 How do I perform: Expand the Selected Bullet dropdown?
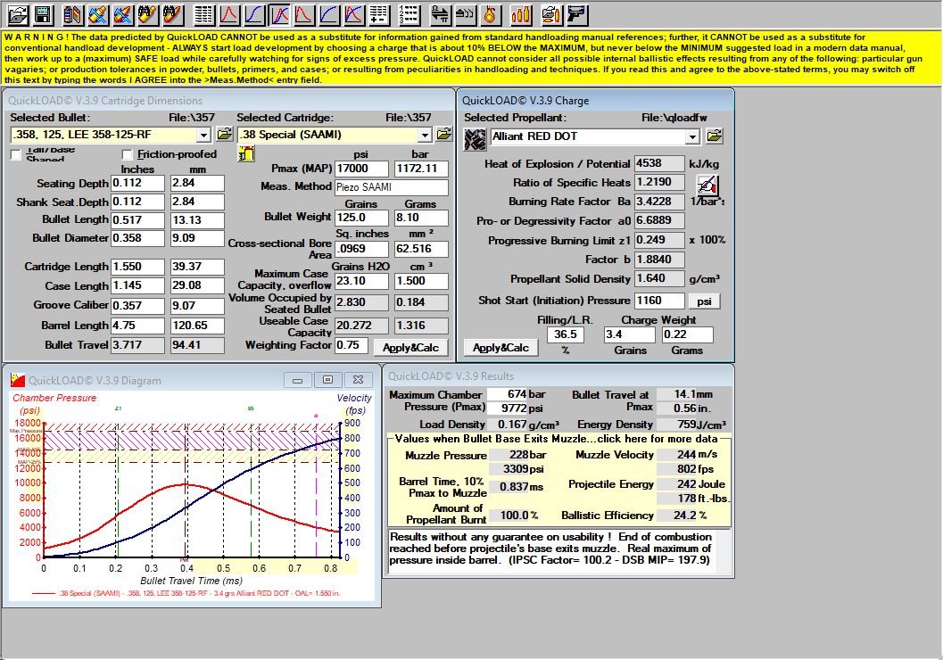203,135
